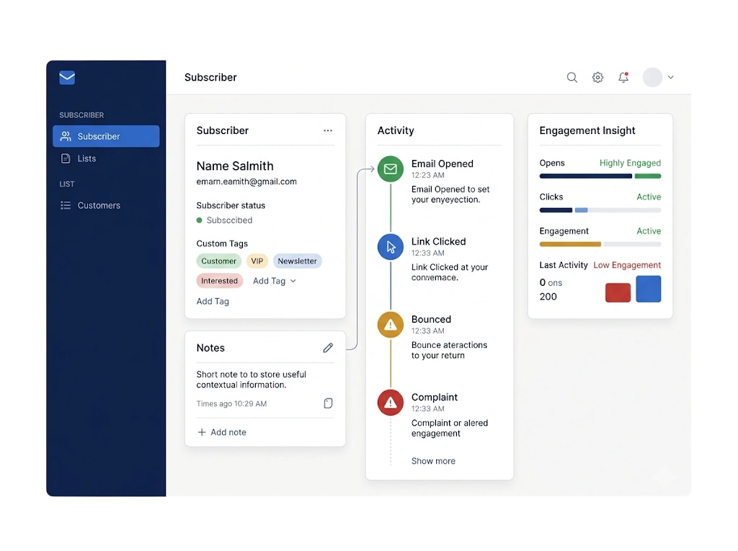
Task: Click the Clicks progress bar
Action: [x=600, y=210]
